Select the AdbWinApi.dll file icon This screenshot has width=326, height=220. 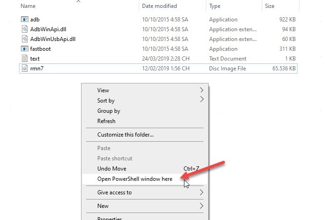pyautogui.click(x=25, y=29)
